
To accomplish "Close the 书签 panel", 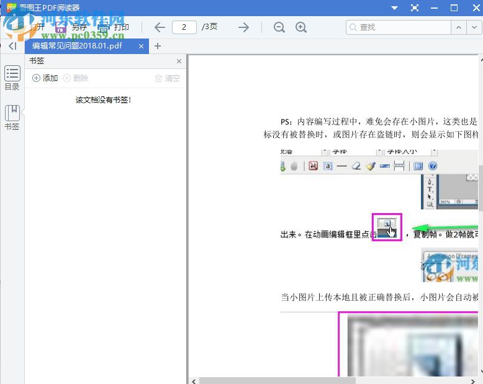I will coord(179,62).
